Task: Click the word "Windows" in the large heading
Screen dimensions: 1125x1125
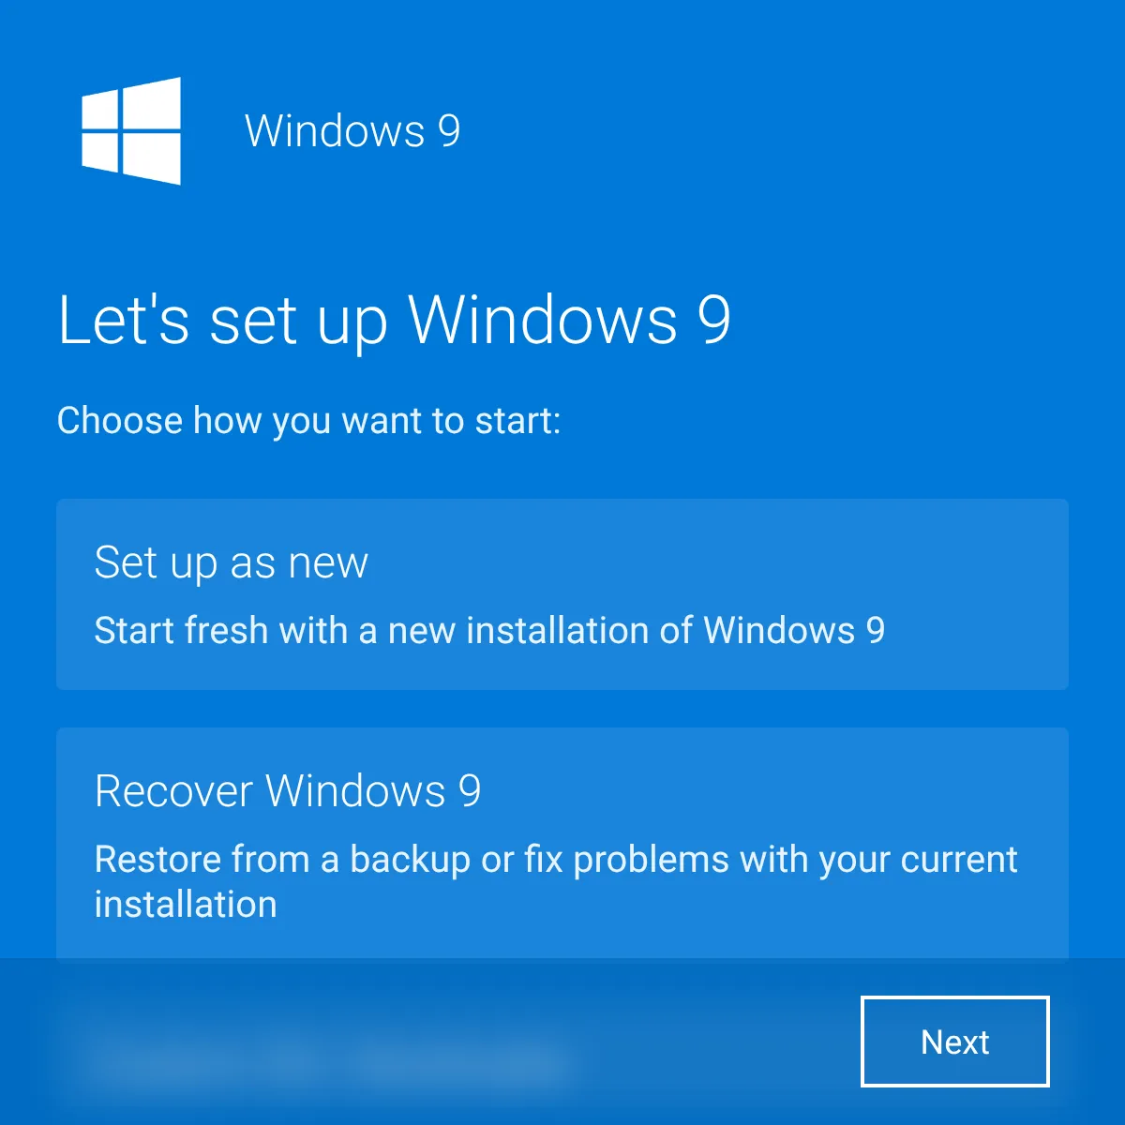Action: point(544,321)
